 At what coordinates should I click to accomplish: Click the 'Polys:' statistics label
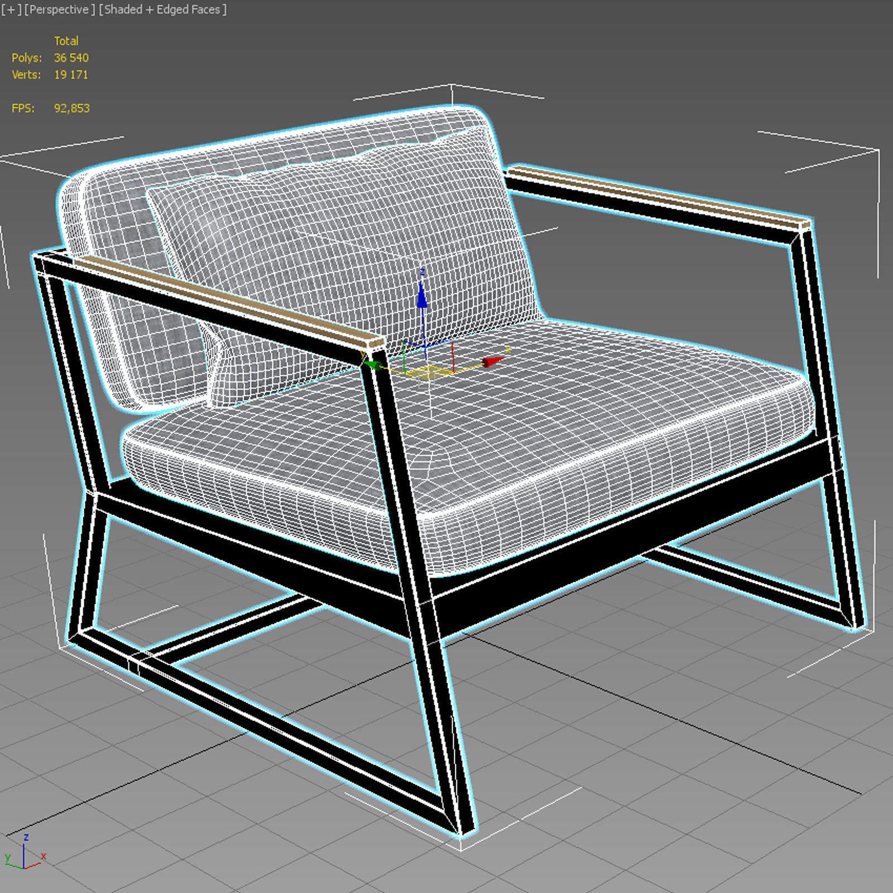[x=27, y=57]
